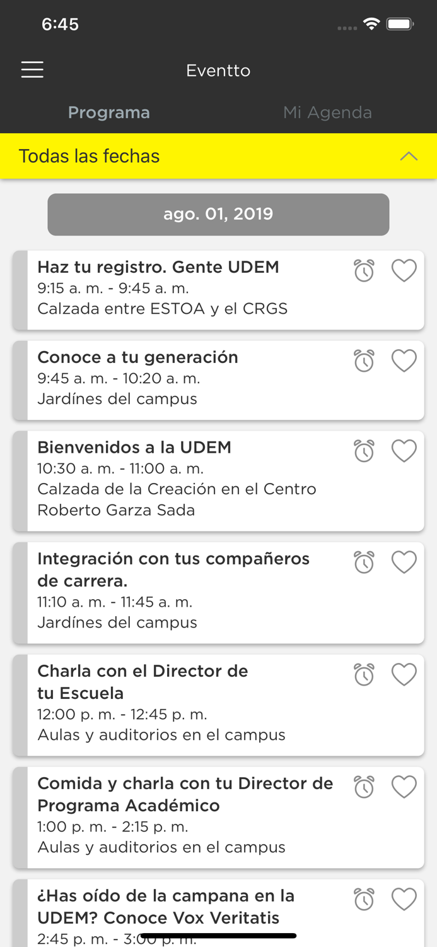Screen dimensions: 437x947
Task: Switch to the Mi Agenda tab
Action: [328, 112]
